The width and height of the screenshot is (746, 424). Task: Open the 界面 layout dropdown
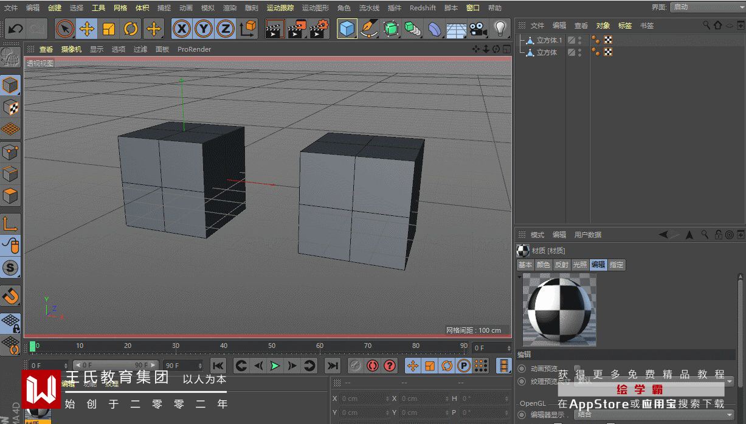tap(707, 7)
